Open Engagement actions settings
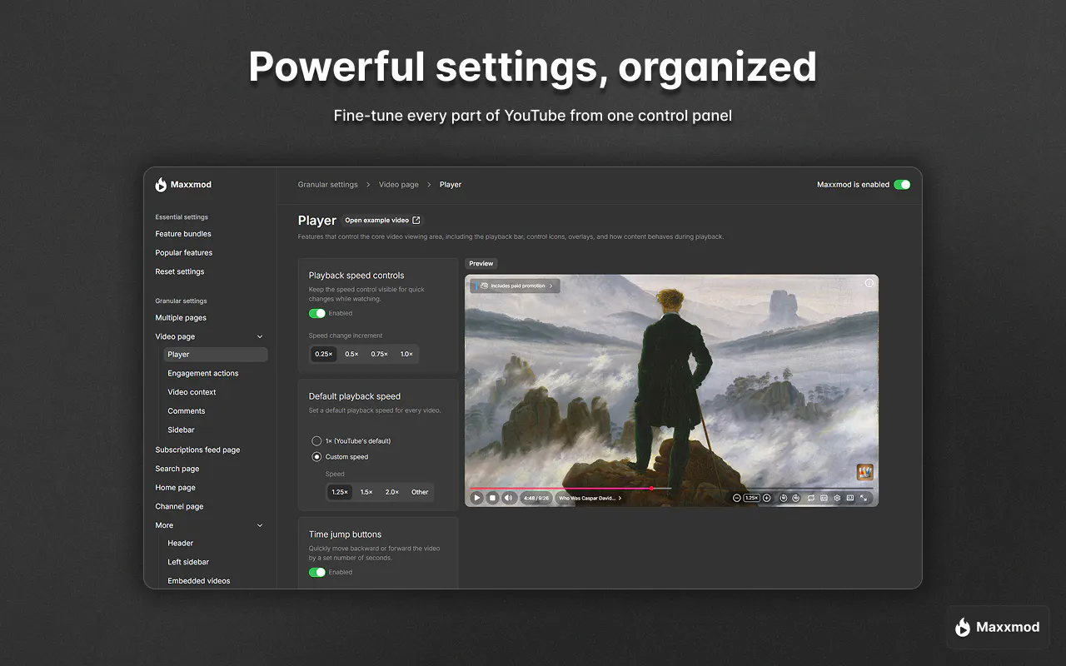The width and height of the screenshot is (1066, 666). [x=203, y=374]
